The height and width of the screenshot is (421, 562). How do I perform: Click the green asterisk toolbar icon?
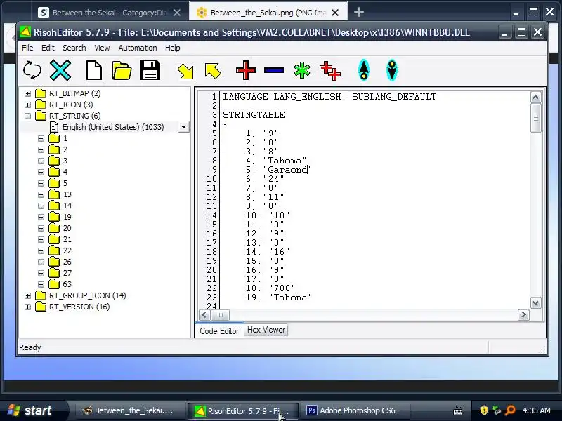[x=302, y=70]
